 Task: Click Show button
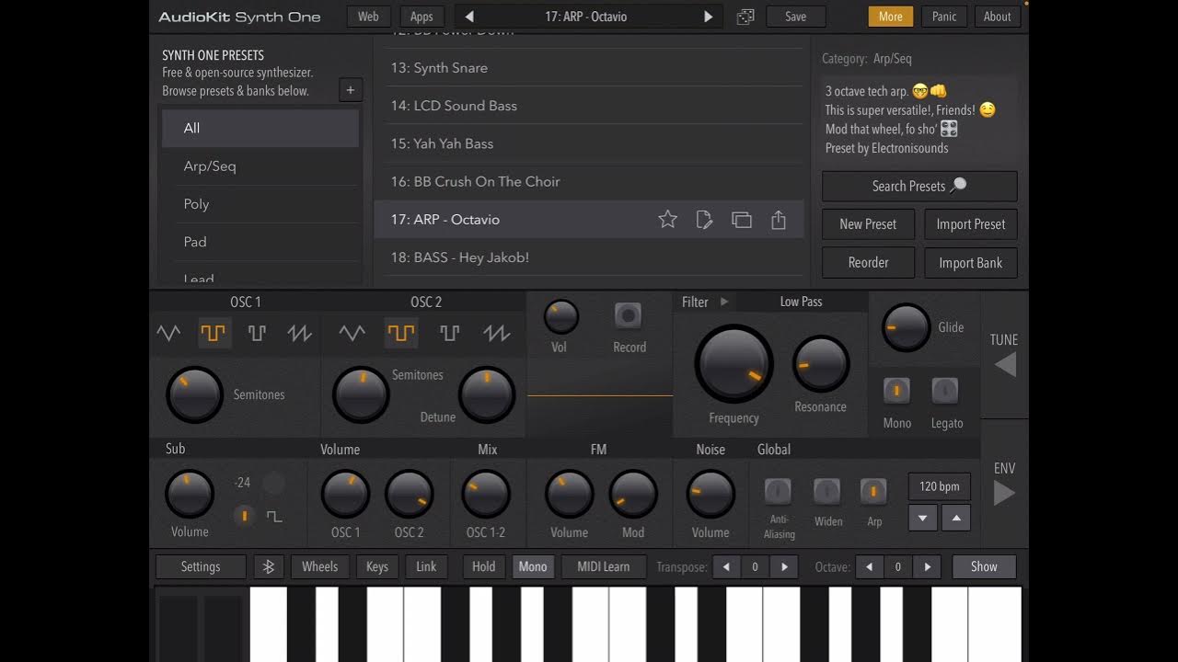pos(984,567)
